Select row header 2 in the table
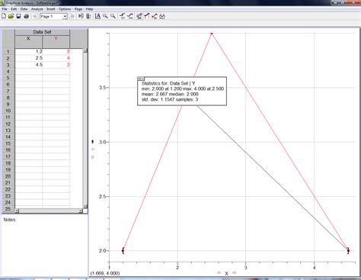This screenshot has width=361, height=280. [8, 58]
